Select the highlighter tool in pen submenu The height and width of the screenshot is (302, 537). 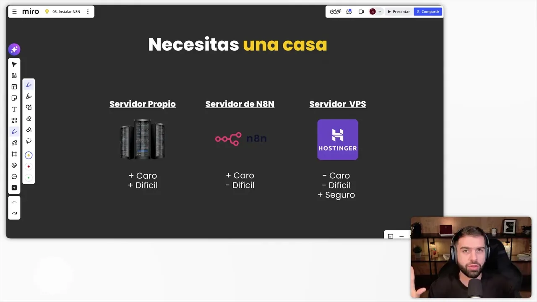(29, 96)
